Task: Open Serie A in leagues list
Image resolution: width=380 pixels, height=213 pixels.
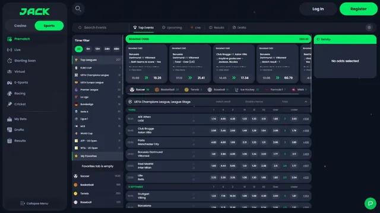Action: pyautogui.click(x=97, y=112)
